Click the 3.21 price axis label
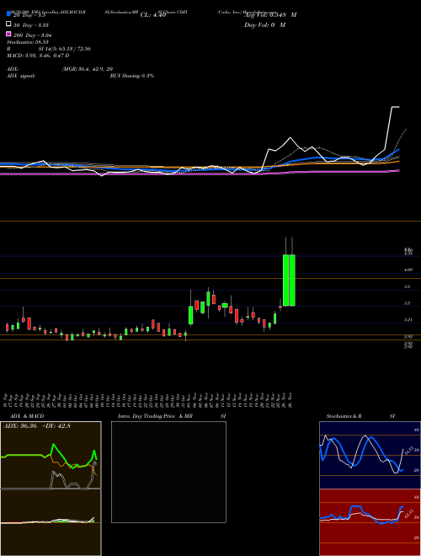This screenshot has height=556, width=421. click(x=408, y=320)
